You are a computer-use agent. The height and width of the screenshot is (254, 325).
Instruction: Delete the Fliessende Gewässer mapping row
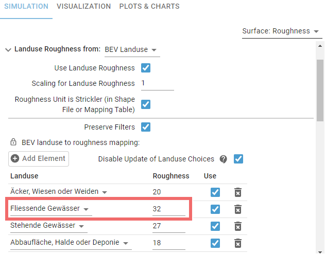(238, 209)
